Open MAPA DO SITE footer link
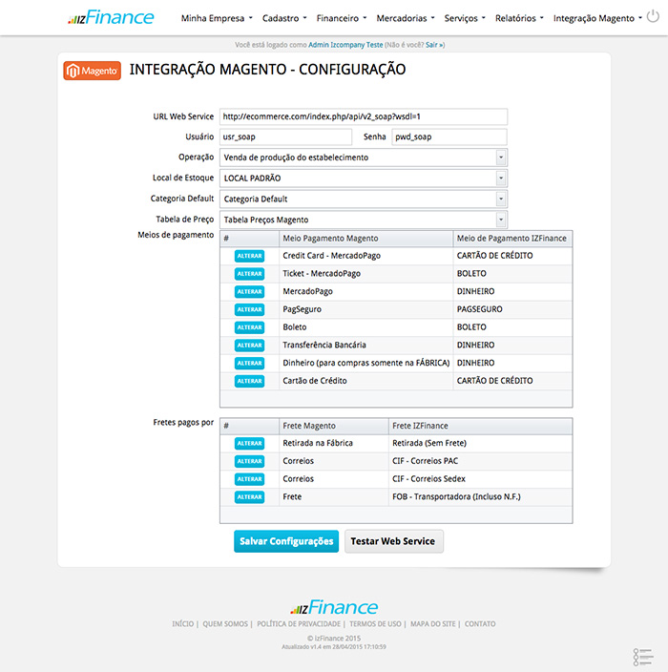Image resolution: width=668 pixels, height=672 pixels. click(x=432, y=624)
